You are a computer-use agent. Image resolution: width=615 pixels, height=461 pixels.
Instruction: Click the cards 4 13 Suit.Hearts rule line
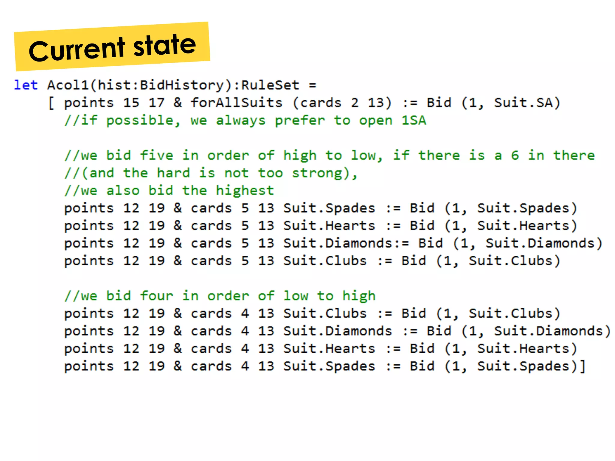pos(320,349)
